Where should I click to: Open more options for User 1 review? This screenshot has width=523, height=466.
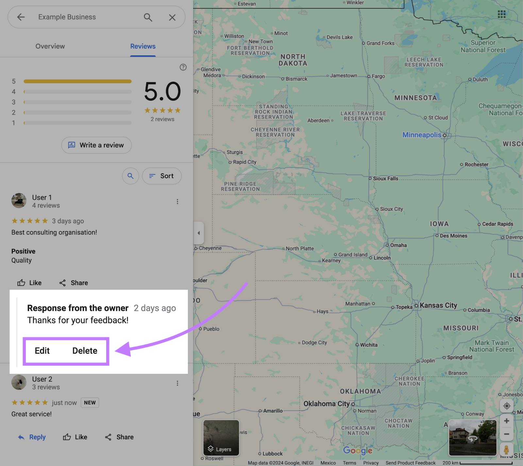coord(177,201)
